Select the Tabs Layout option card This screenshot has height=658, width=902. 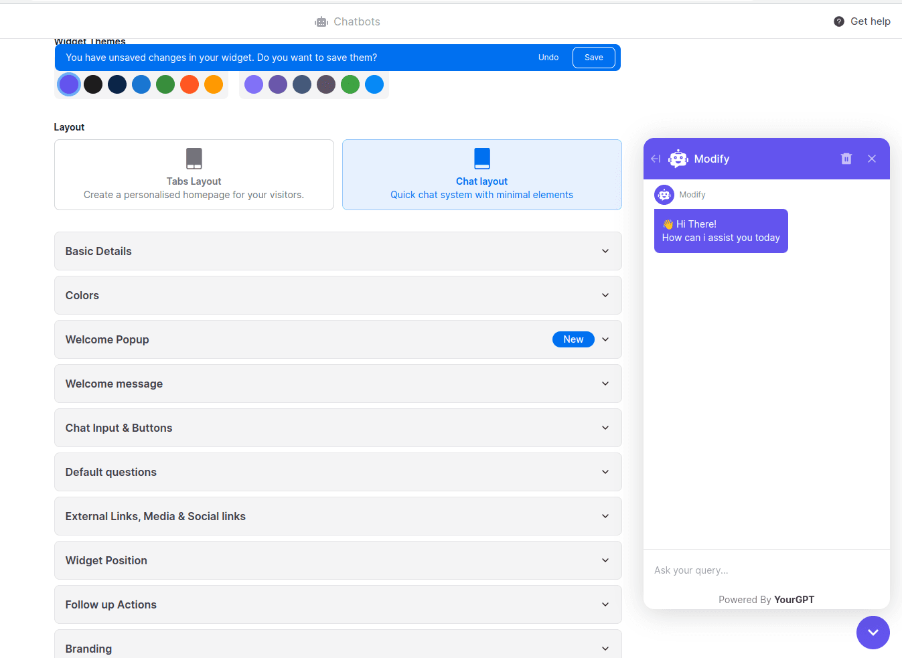coord(194,175)
